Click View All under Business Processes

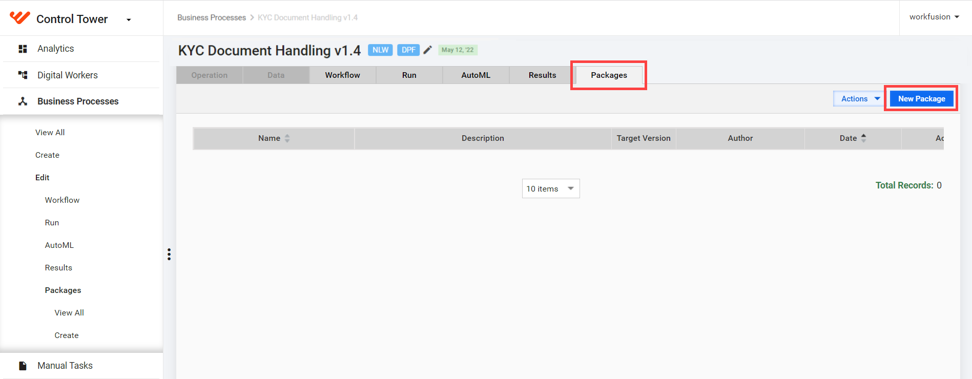pos(50,133)
